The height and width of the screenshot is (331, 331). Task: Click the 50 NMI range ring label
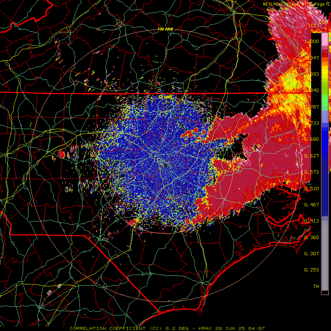(165, 97)
